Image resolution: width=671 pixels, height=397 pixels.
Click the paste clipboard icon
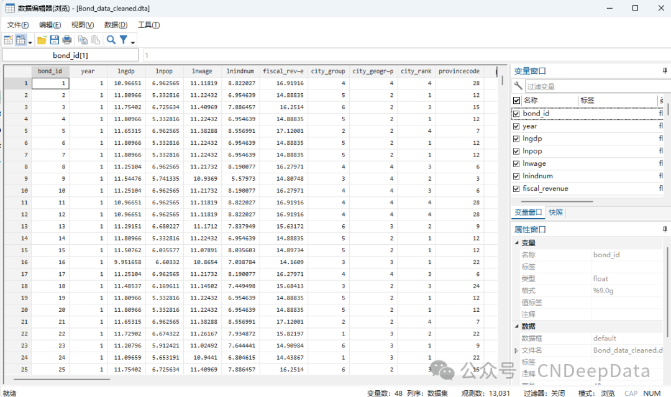[96, 40]
